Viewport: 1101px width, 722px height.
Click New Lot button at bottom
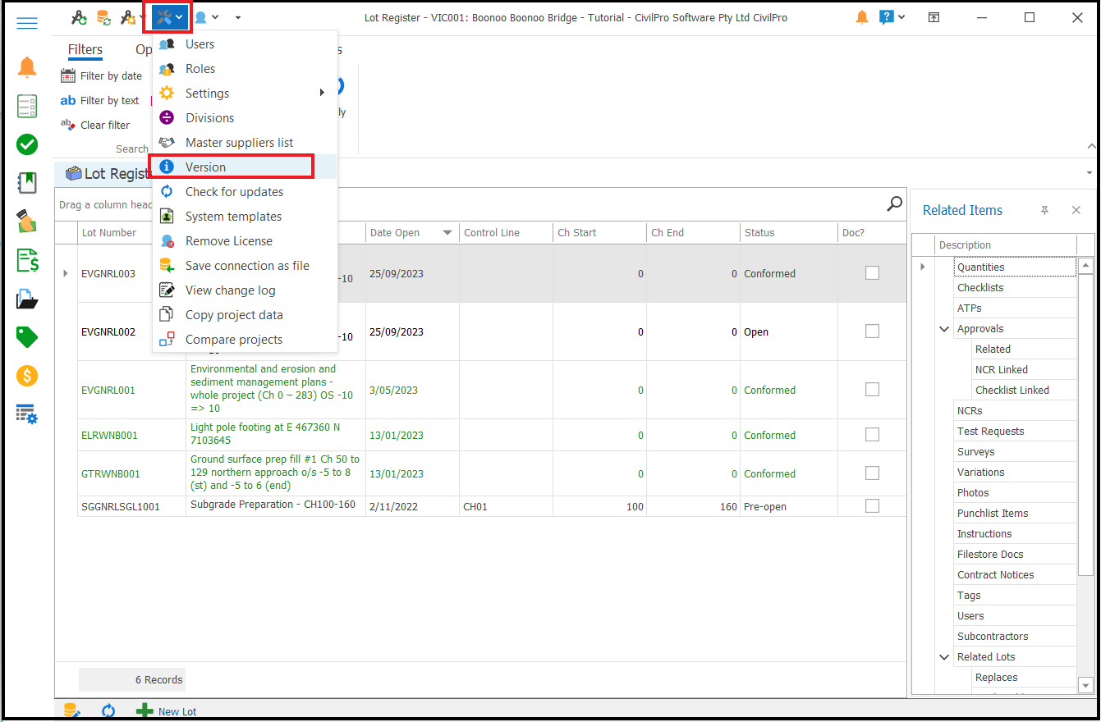point(167,711)
